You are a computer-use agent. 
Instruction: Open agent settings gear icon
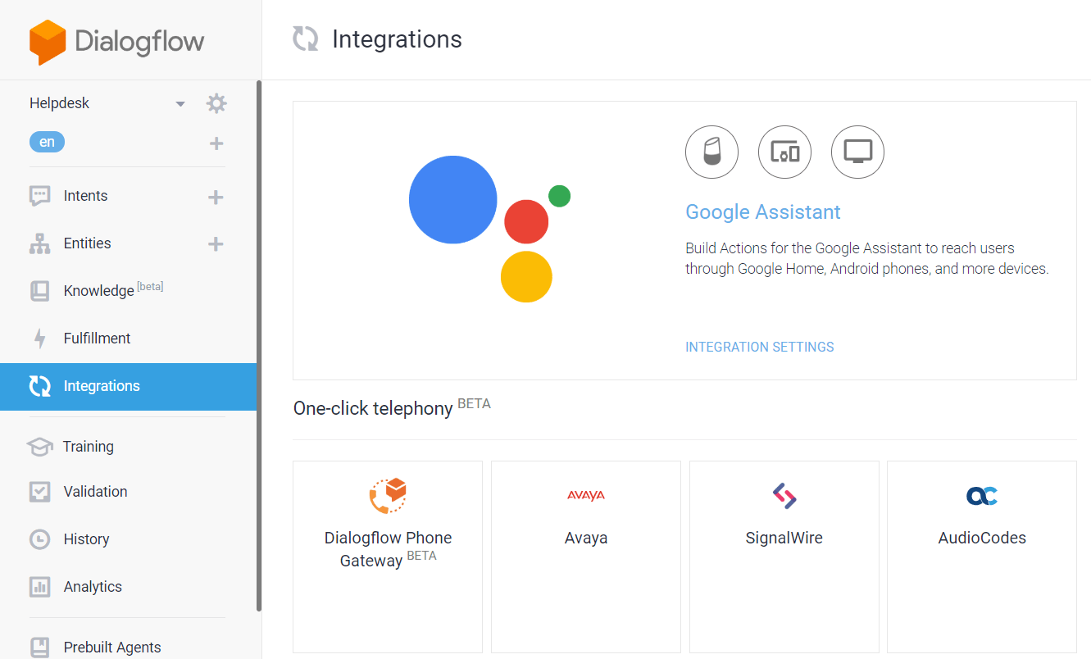[x=216, y=103]
